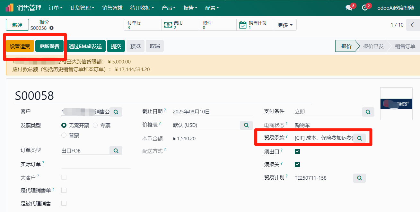Open the 待开收据 dropdown menu
The image size is (420, 212).
[143, 8]
